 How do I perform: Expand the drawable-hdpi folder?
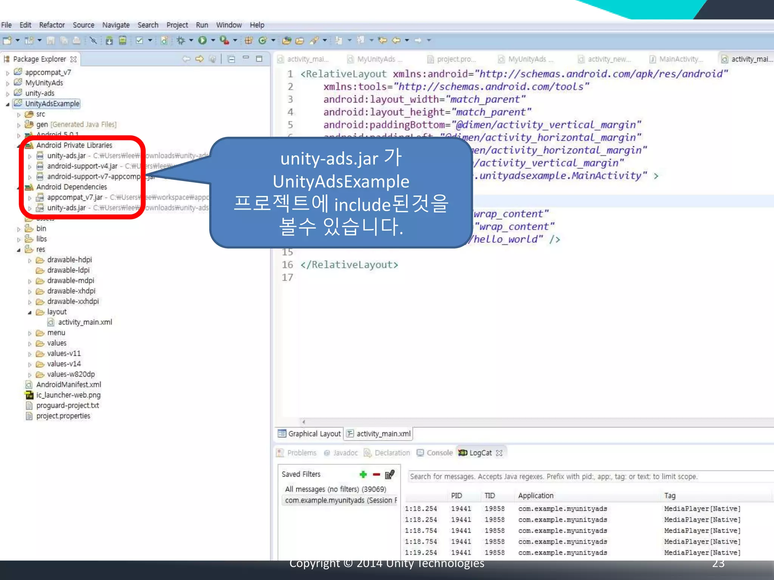tap(29, 261)
